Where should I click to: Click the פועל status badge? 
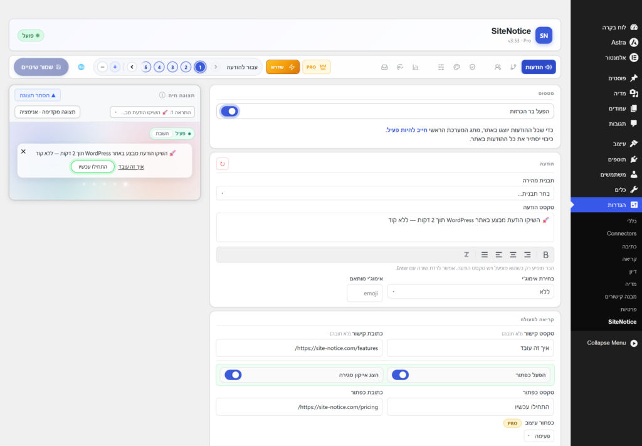point(31,36)
